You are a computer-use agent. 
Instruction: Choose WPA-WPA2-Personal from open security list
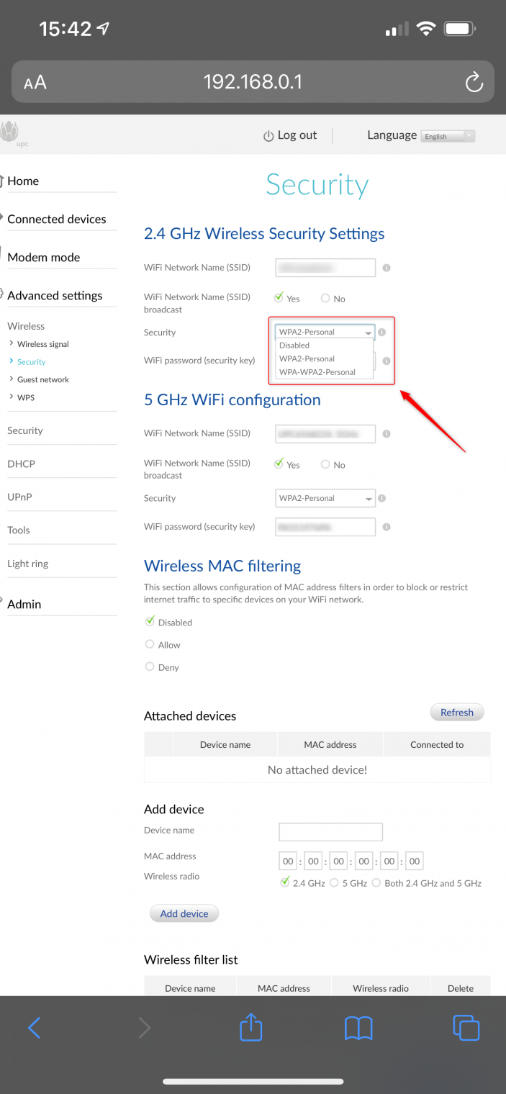pyautogui.click(x=317, y=372)
